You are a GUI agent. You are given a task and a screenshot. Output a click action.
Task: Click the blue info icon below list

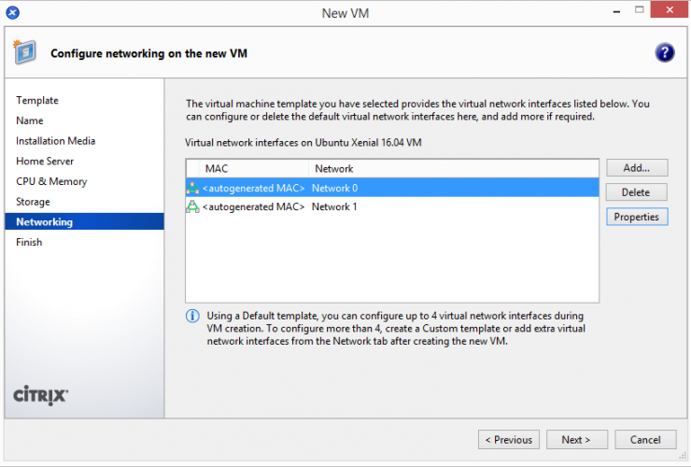192,316
